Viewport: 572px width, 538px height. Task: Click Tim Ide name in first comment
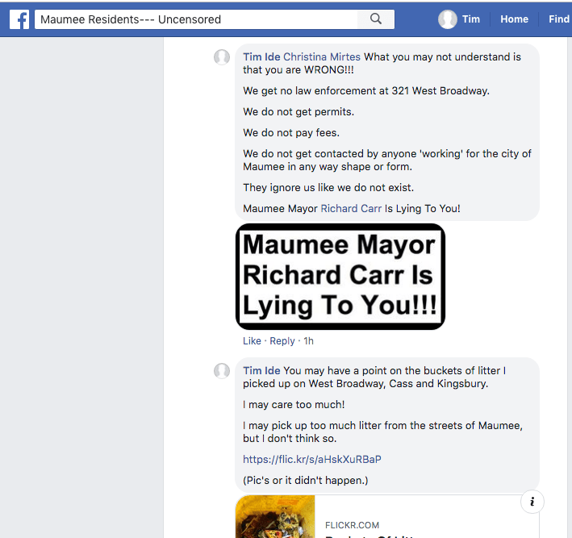[x=261, y=57]
